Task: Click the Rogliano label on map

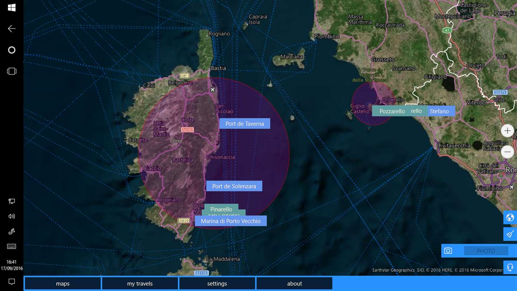Action: tap(219, 34)
